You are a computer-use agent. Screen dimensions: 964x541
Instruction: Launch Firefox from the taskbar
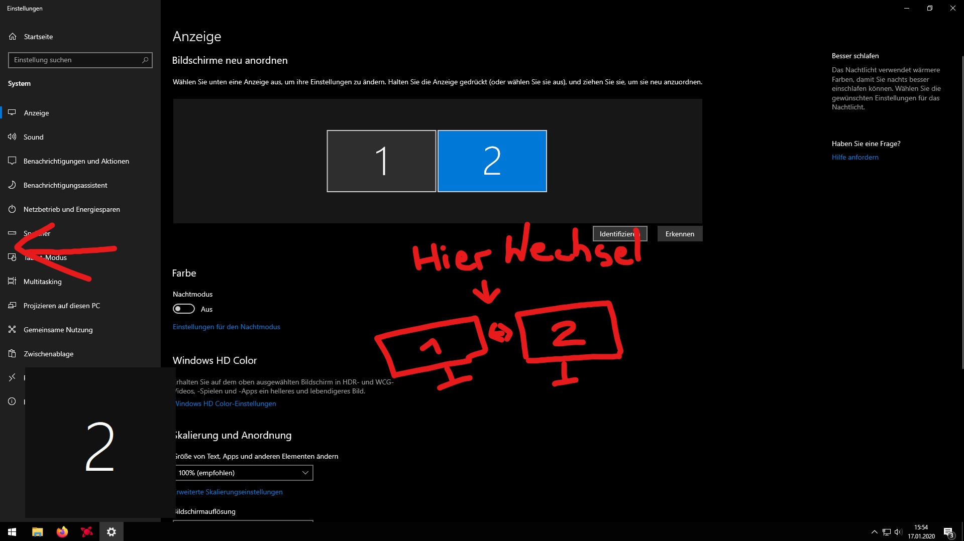62,531
